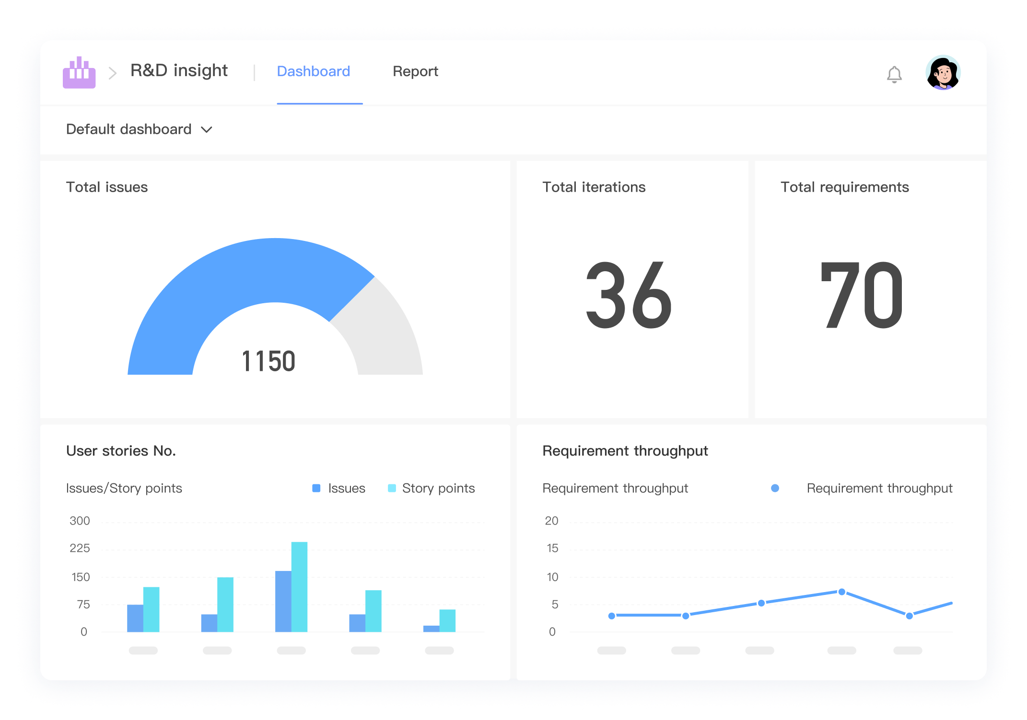Click the 70 total requirements number
The height and width of the screenshot is (720, 1027).
pyautogui.click(x=862, y=295)
